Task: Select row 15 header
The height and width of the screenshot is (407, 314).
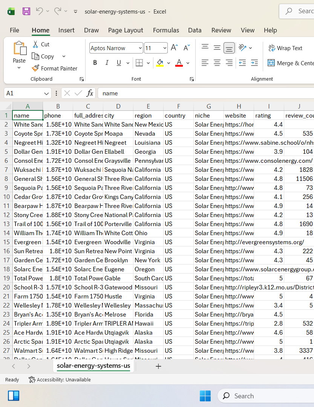Action: (x=6, y=242)
